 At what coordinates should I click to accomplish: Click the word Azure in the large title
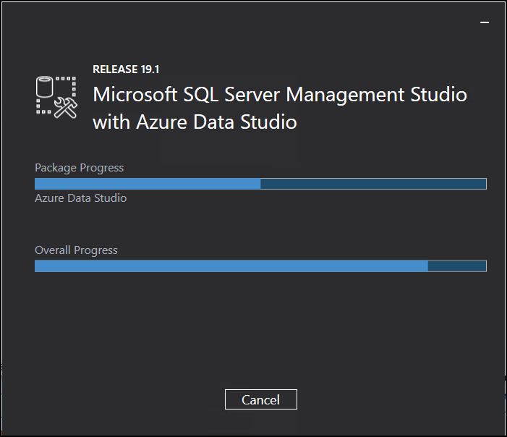click(162, 122)
